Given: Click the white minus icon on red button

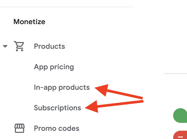Looking at the screenshot, I should pos(180,137).
